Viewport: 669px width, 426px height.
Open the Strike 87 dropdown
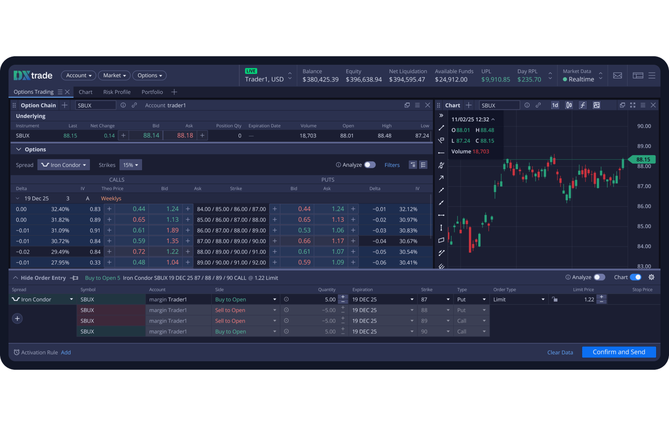[435, 299]
